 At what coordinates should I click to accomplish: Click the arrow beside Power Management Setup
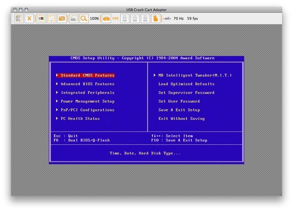57,101
